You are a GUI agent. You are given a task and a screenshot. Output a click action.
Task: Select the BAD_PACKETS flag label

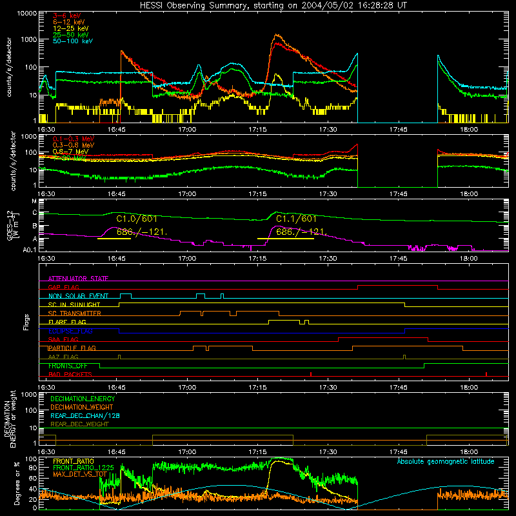point(70,374)
